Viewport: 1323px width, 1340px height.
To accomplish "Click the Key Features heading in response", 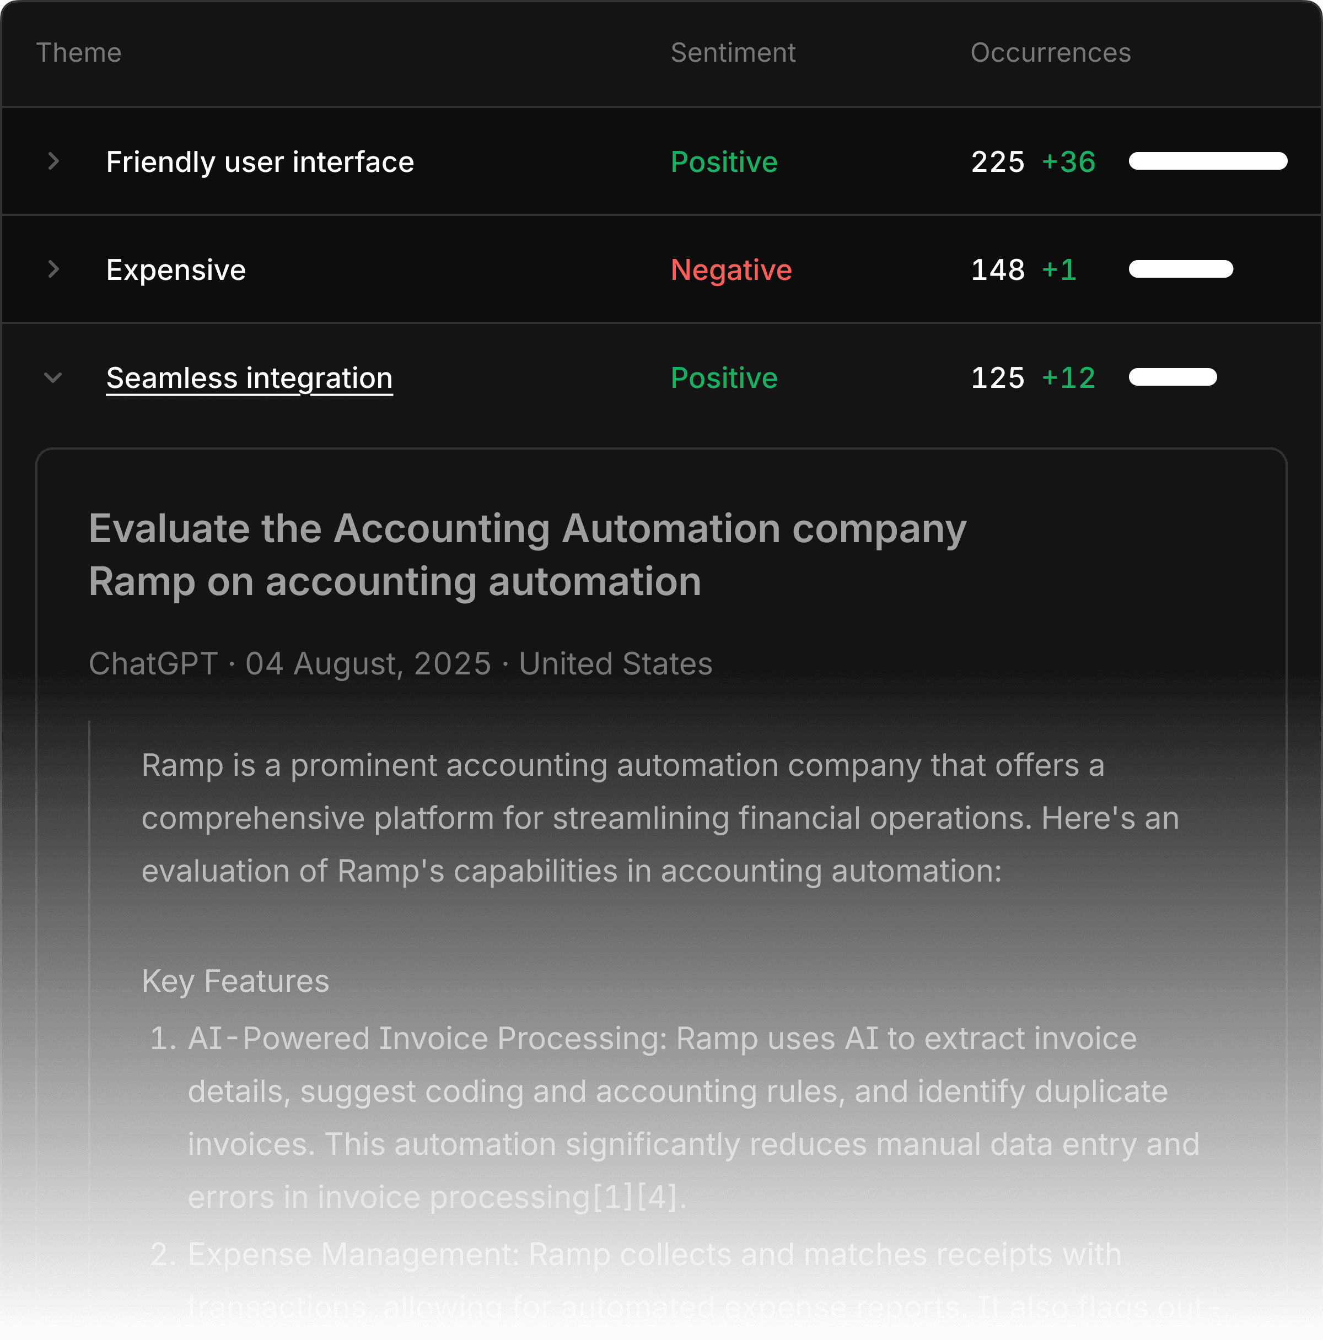I will pyautogui.click(x=235, y=981).
